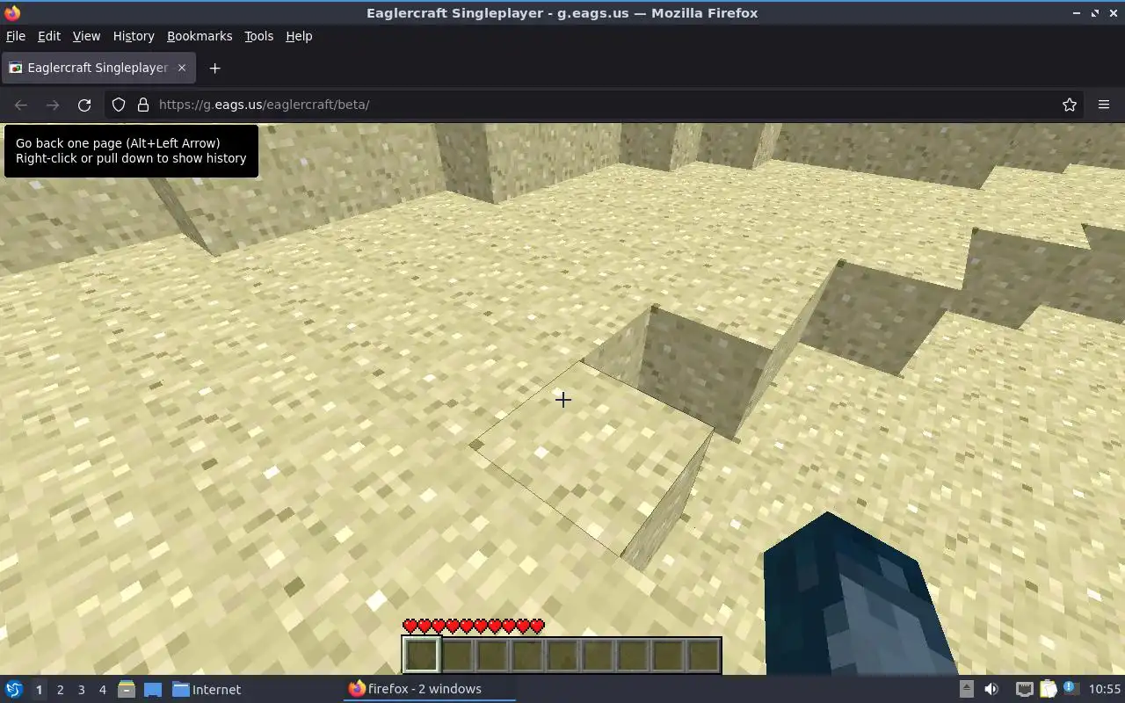Switch to workspace 2

point(60,690)
